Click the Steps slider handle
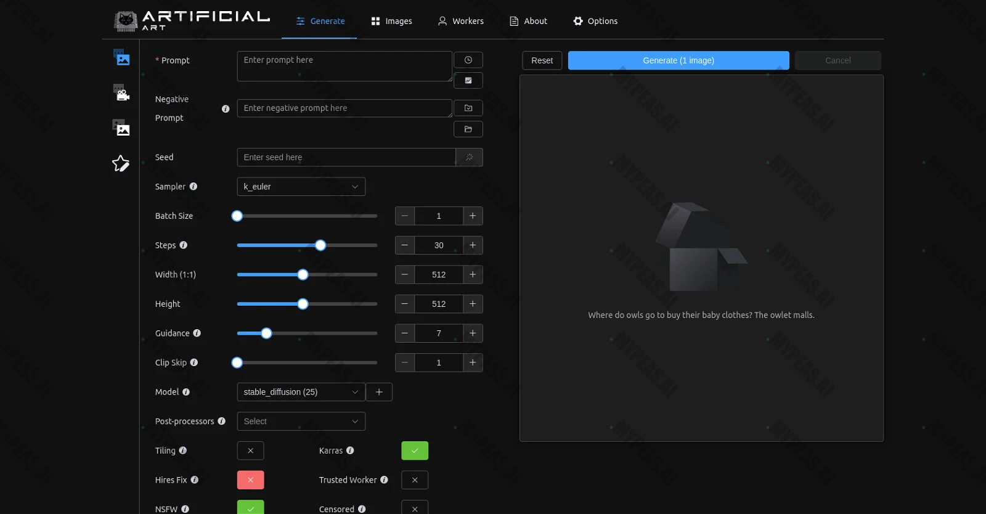Viewport: 986px width, 514px height. coord(320,245)
